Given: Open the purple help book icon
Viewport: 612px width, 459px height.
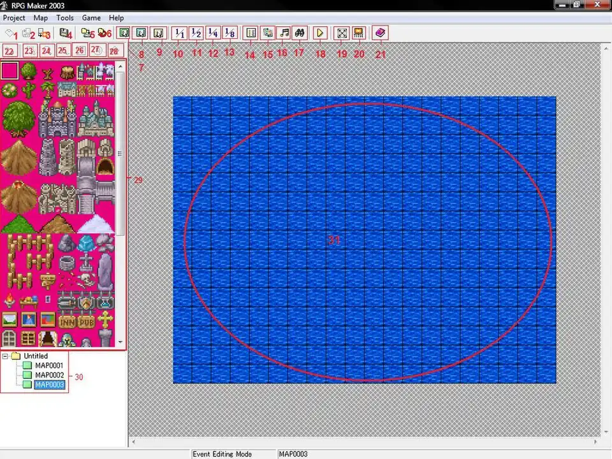Looking at the screenshot, I should (380, 33).
